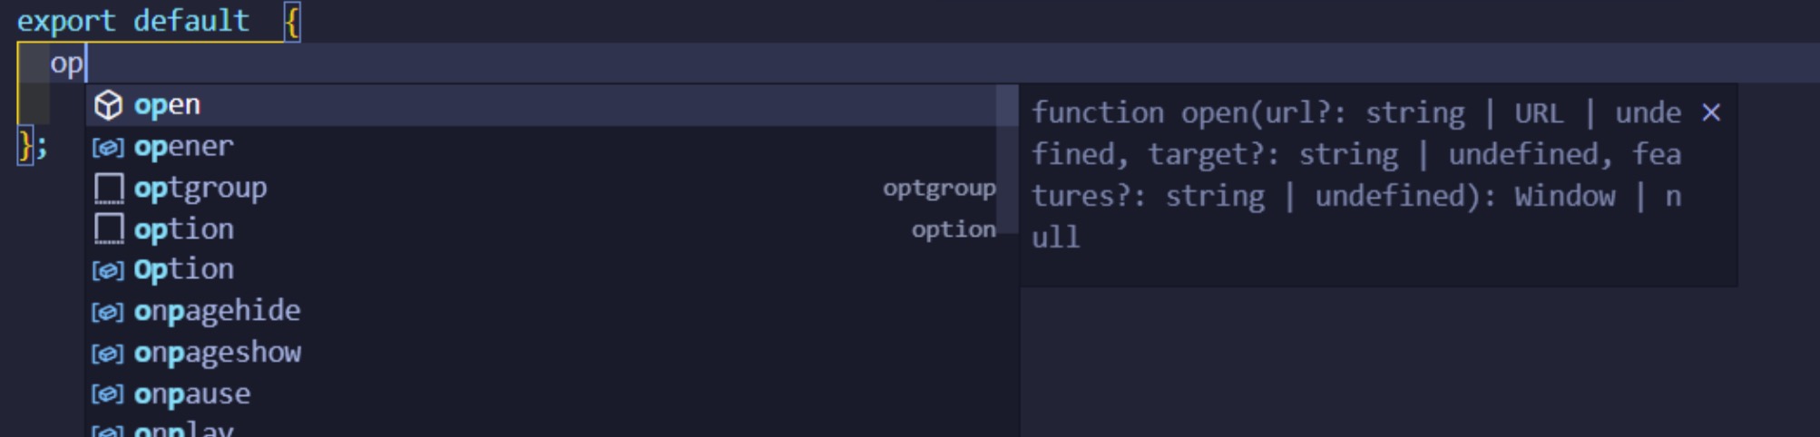This screenshot has width=1820, height=437.
Task: Close the suggestion details panel
Action: [1711, 112]
